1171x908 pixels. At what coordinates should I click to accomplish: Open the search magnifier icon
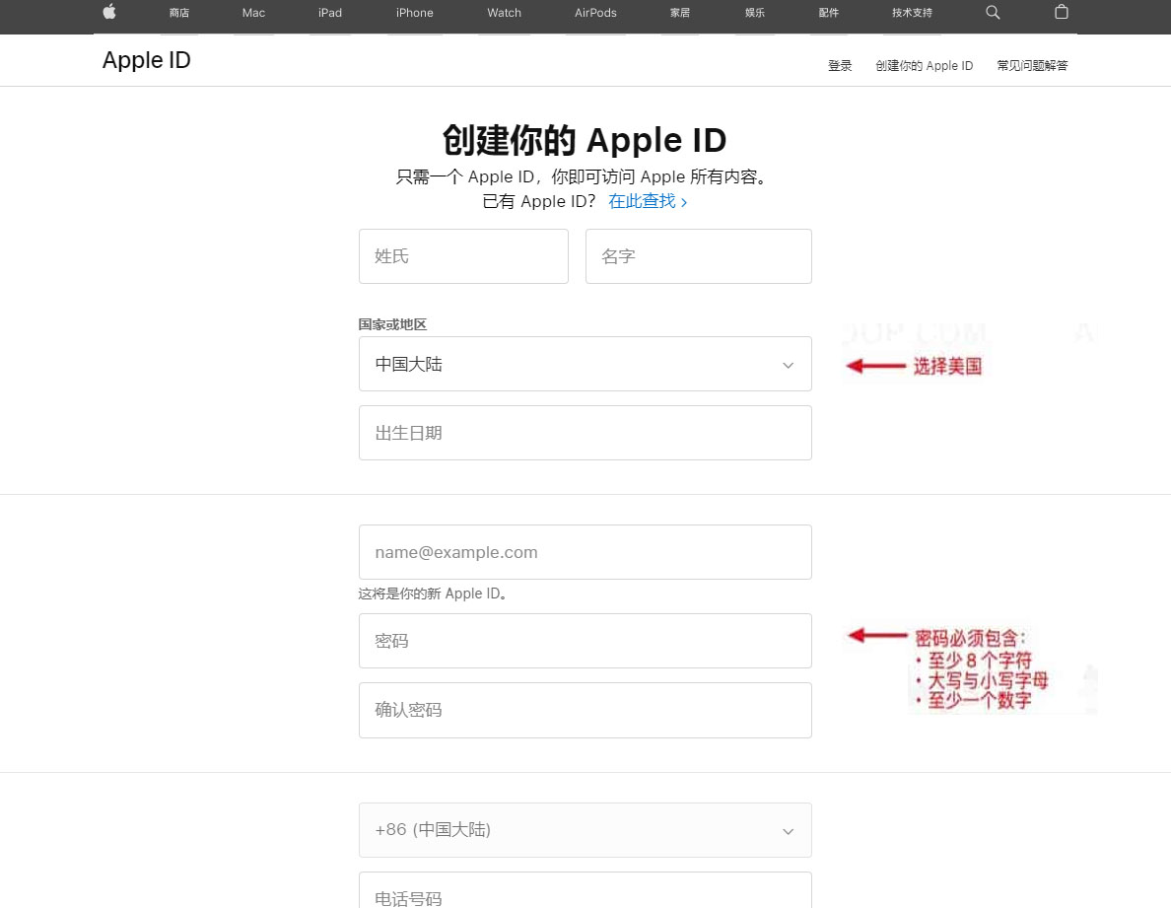(993, 13)
